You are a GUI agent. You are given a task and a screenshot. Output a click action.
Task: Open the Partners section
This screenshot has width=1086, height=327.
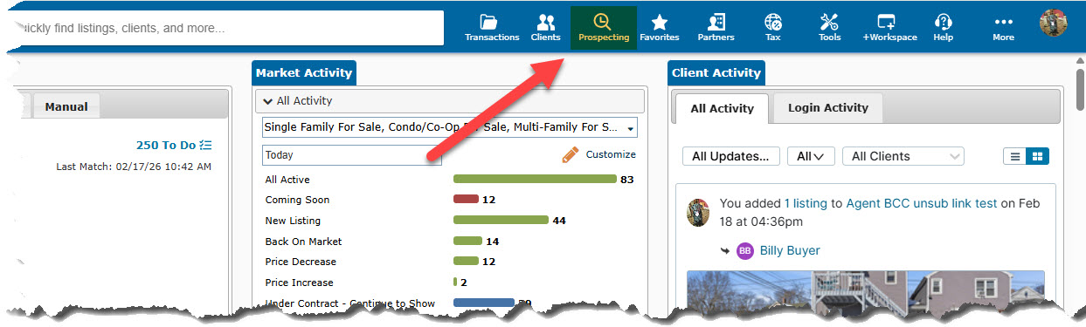click(716, 28)
